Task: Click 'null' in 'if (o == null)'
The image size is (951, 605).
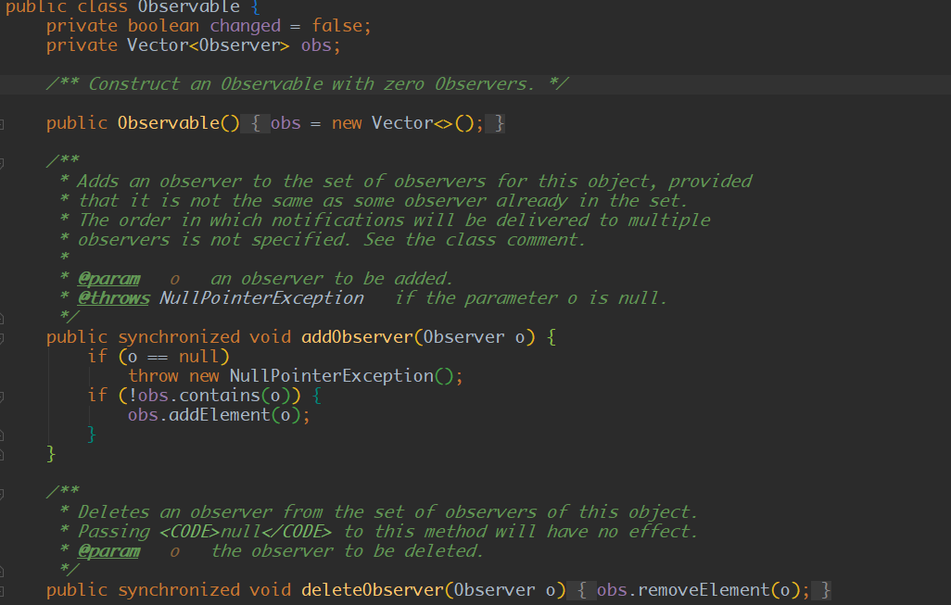Action: [198, 357]
